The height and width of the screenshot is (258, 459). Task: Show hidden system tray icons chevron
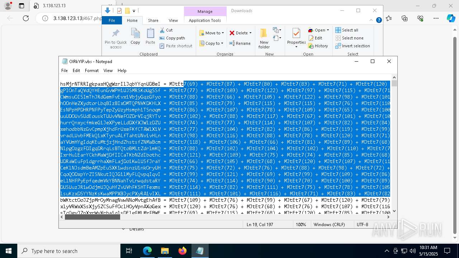[x=387, y=251]
